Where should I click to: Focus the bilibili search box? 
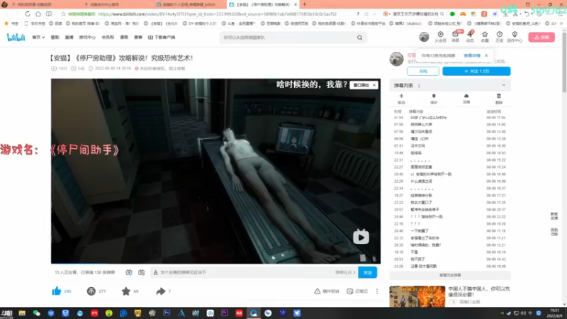coord(289,38)
